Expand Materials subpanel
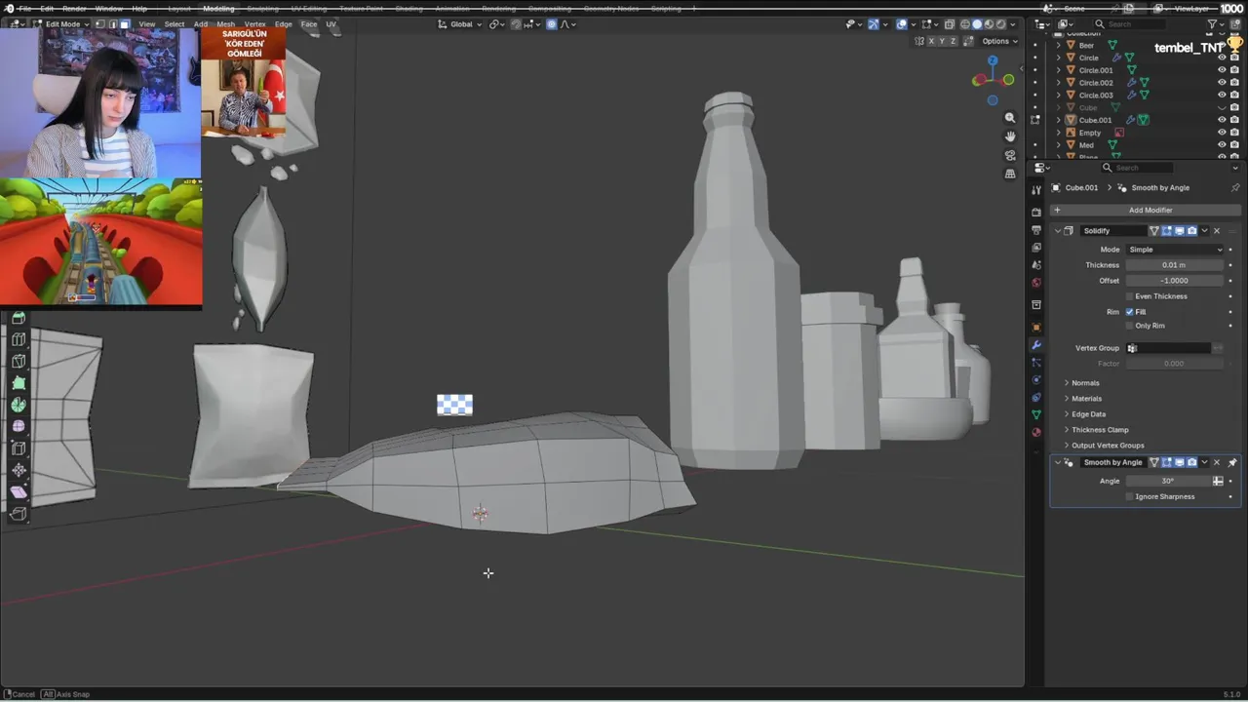 [x=1086, y=399]
